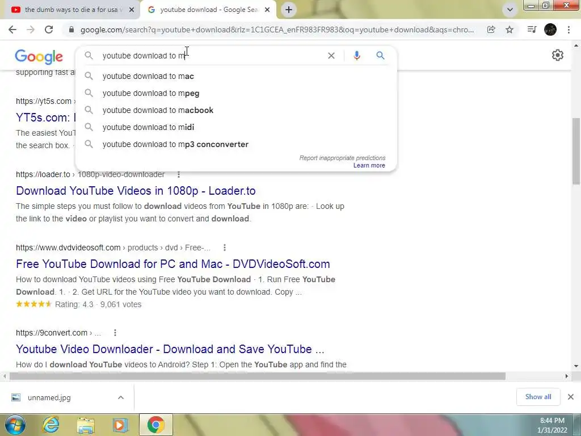
Task: Open Youtube Video Downloader result link
Action: point(170,349)
